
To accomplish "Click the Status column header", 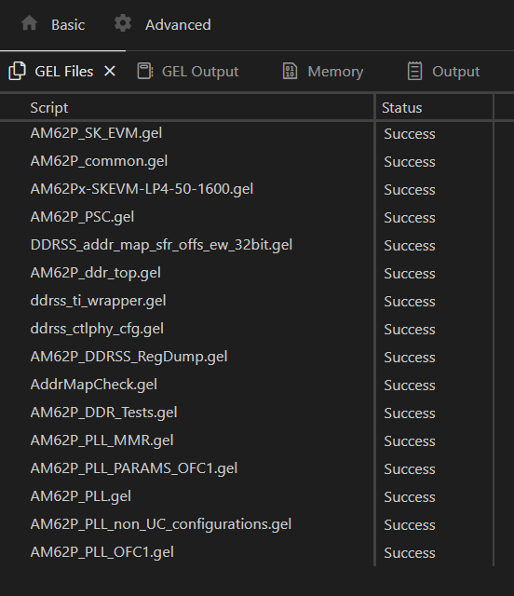I will (402, 108).
